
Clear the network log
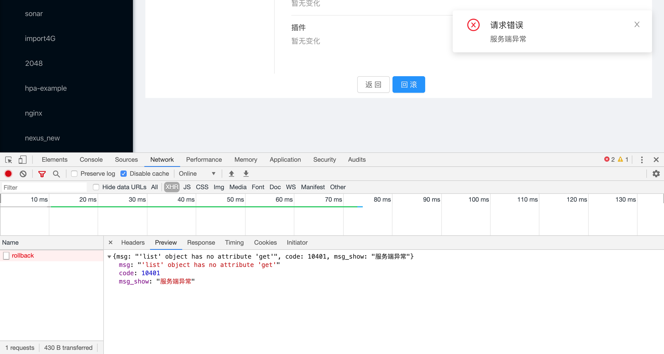click(23, 174)
